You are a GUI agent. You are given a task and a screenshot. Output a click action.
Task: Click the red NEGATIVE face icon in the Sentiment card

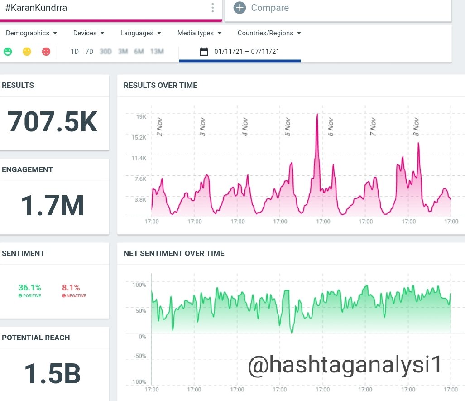click(64, 295)
